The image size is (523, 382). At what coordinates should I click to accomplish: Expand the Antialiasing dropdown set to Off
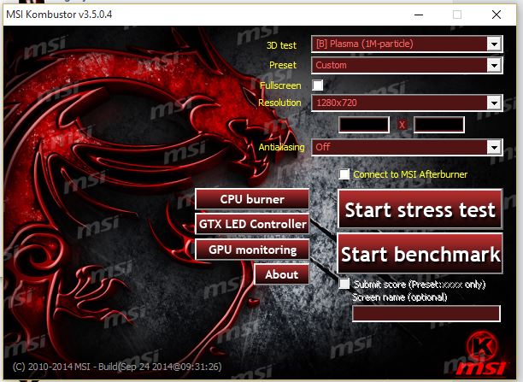407,147
